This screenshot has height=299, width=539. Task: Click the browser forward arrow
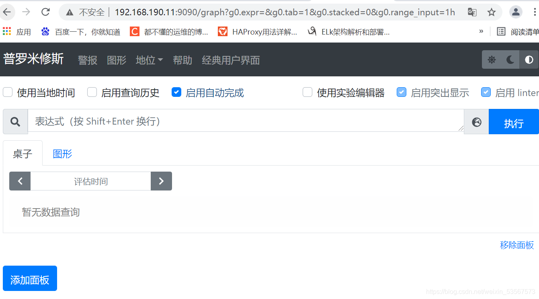tap(26, 12)
